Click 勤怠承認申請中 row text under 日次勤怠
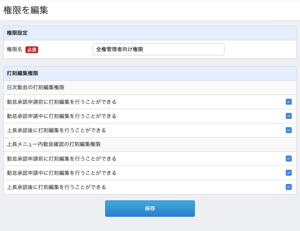 (x=62, y=116)
